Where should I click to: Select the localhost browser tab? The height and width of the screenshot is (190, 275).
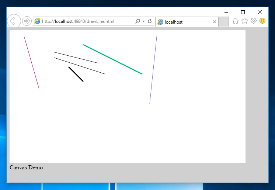point(187,22)
